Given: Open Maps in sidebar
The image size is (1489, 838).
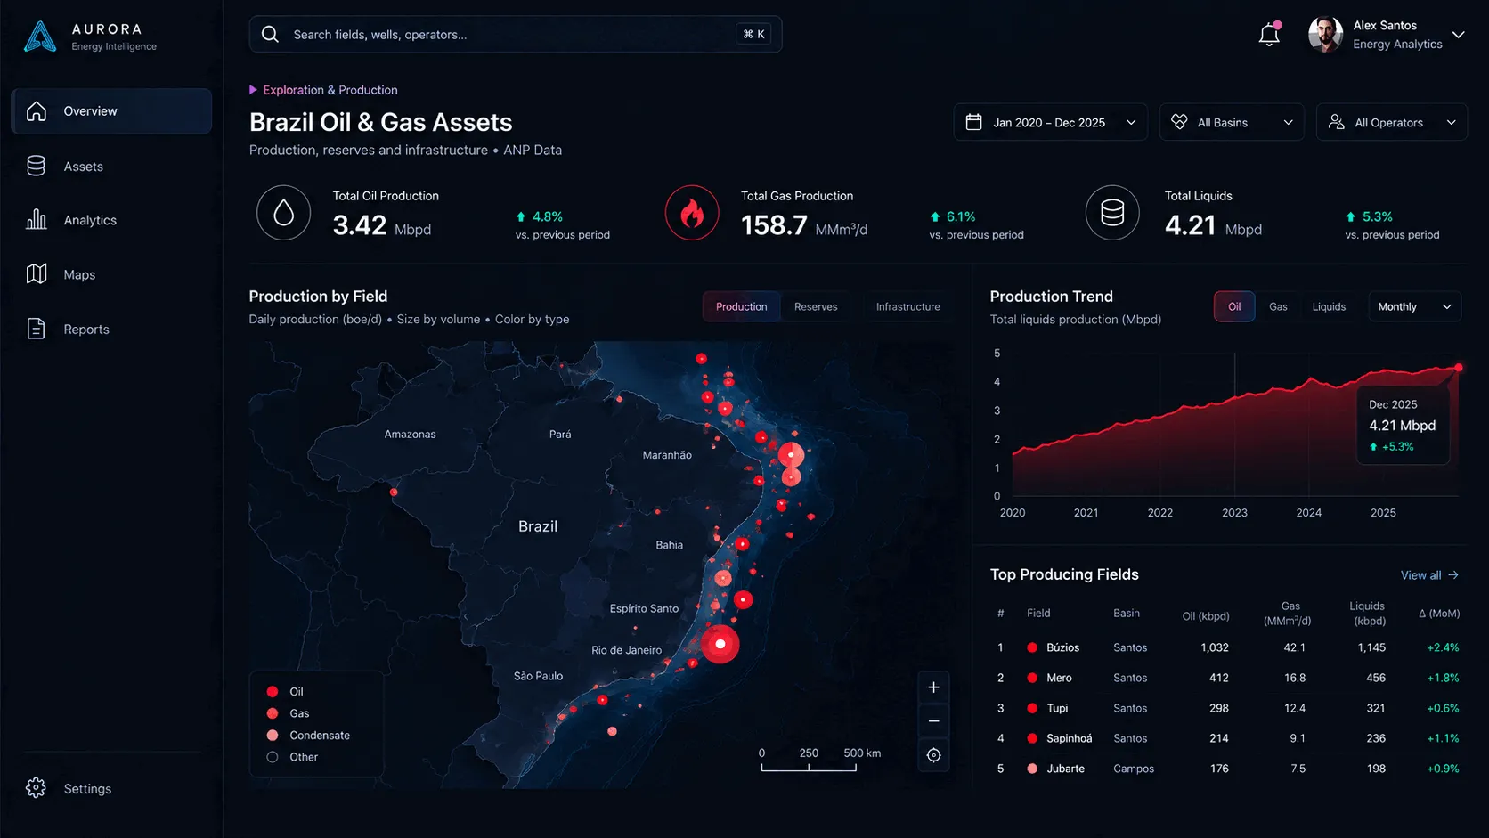Looking at the screenshot, I should click(x=111, y=274).
